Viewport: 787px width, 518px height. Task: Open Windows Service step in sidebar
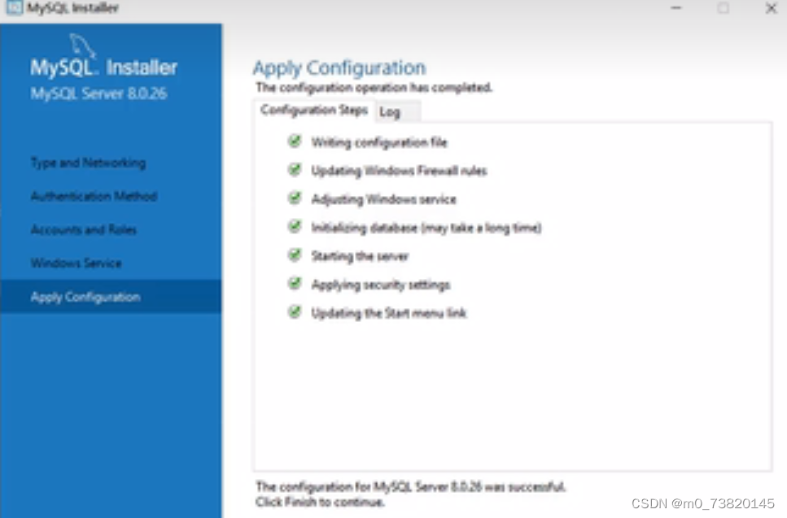77,263
